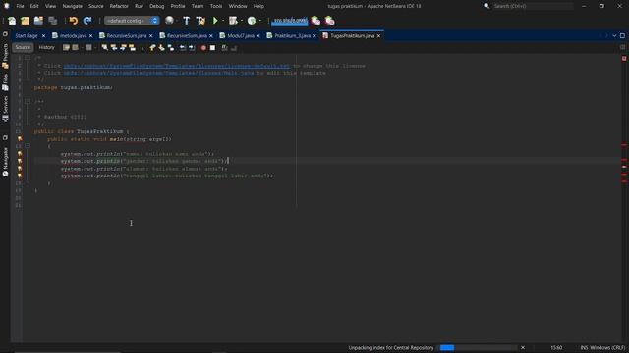
Task: Click the Profile Project icon
Action: click(252, 21)
